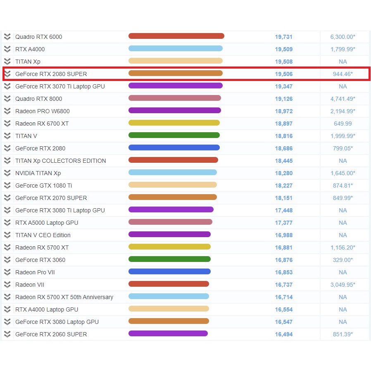Open the GeForce GTX 1080 Ti link
371x371 pixels.
(x=43, y=185)
